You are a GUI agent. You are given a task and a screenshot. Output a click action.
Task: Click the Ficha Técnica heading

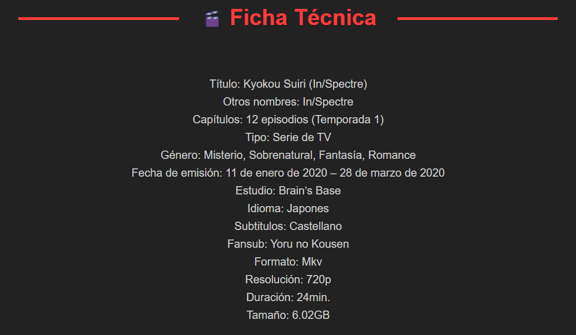pyautogui.click(x=303, y=18)
